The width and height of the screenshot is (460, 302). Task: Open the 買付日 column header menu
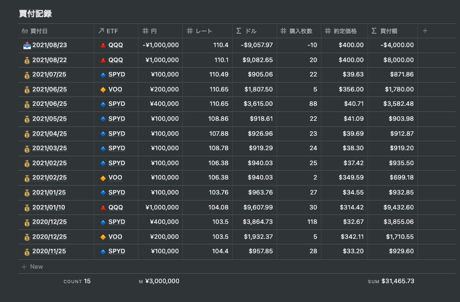[x=55, y=31]
